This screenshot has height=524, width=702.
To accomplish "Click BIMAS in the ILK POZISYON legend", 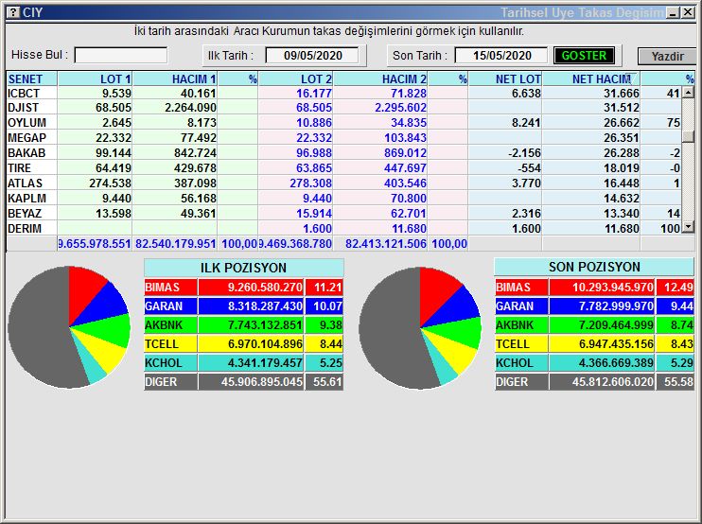I will pyautogui.click(x=170, y=287).
